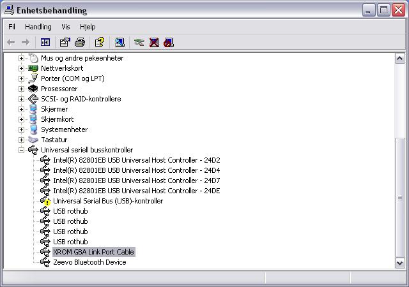
Task: Click the keyboard icon beside Tastatur
Action: point(33,140)
